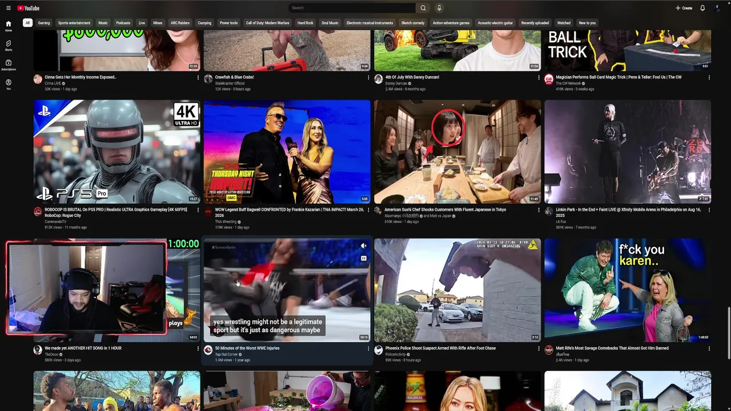Image resolution: width=731 pixels, height=411 pixels.
Task: Open options for Crawfish & Blue Crabs video
Action: pos(368,78)
